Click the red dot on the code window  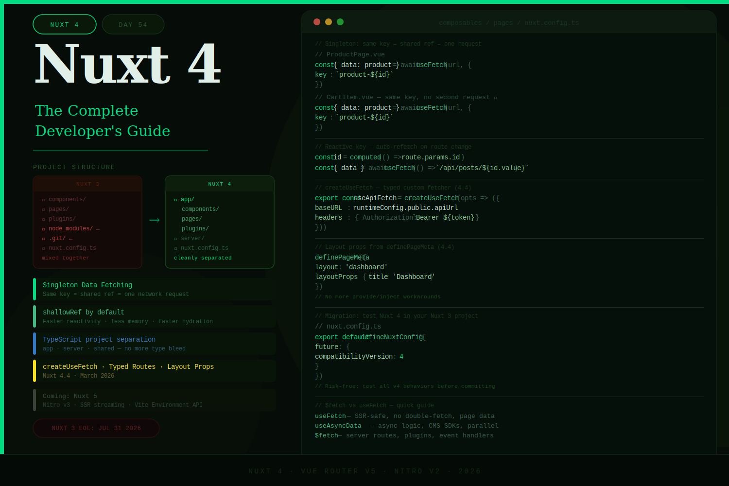point(317,22)
